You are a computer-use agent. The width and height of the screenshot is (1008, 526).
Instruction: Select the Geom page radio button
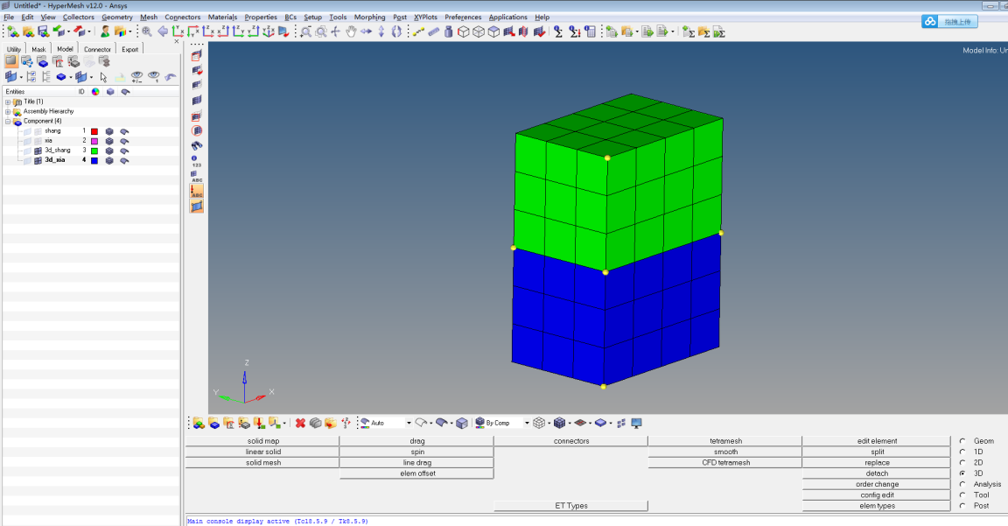point(962,441)
